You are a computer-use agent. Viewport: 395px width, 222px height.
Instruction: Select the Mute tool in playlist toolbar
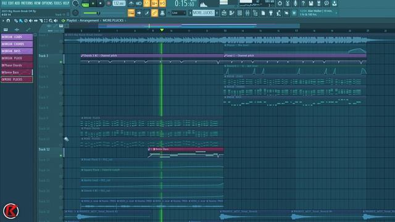(31, 20)
